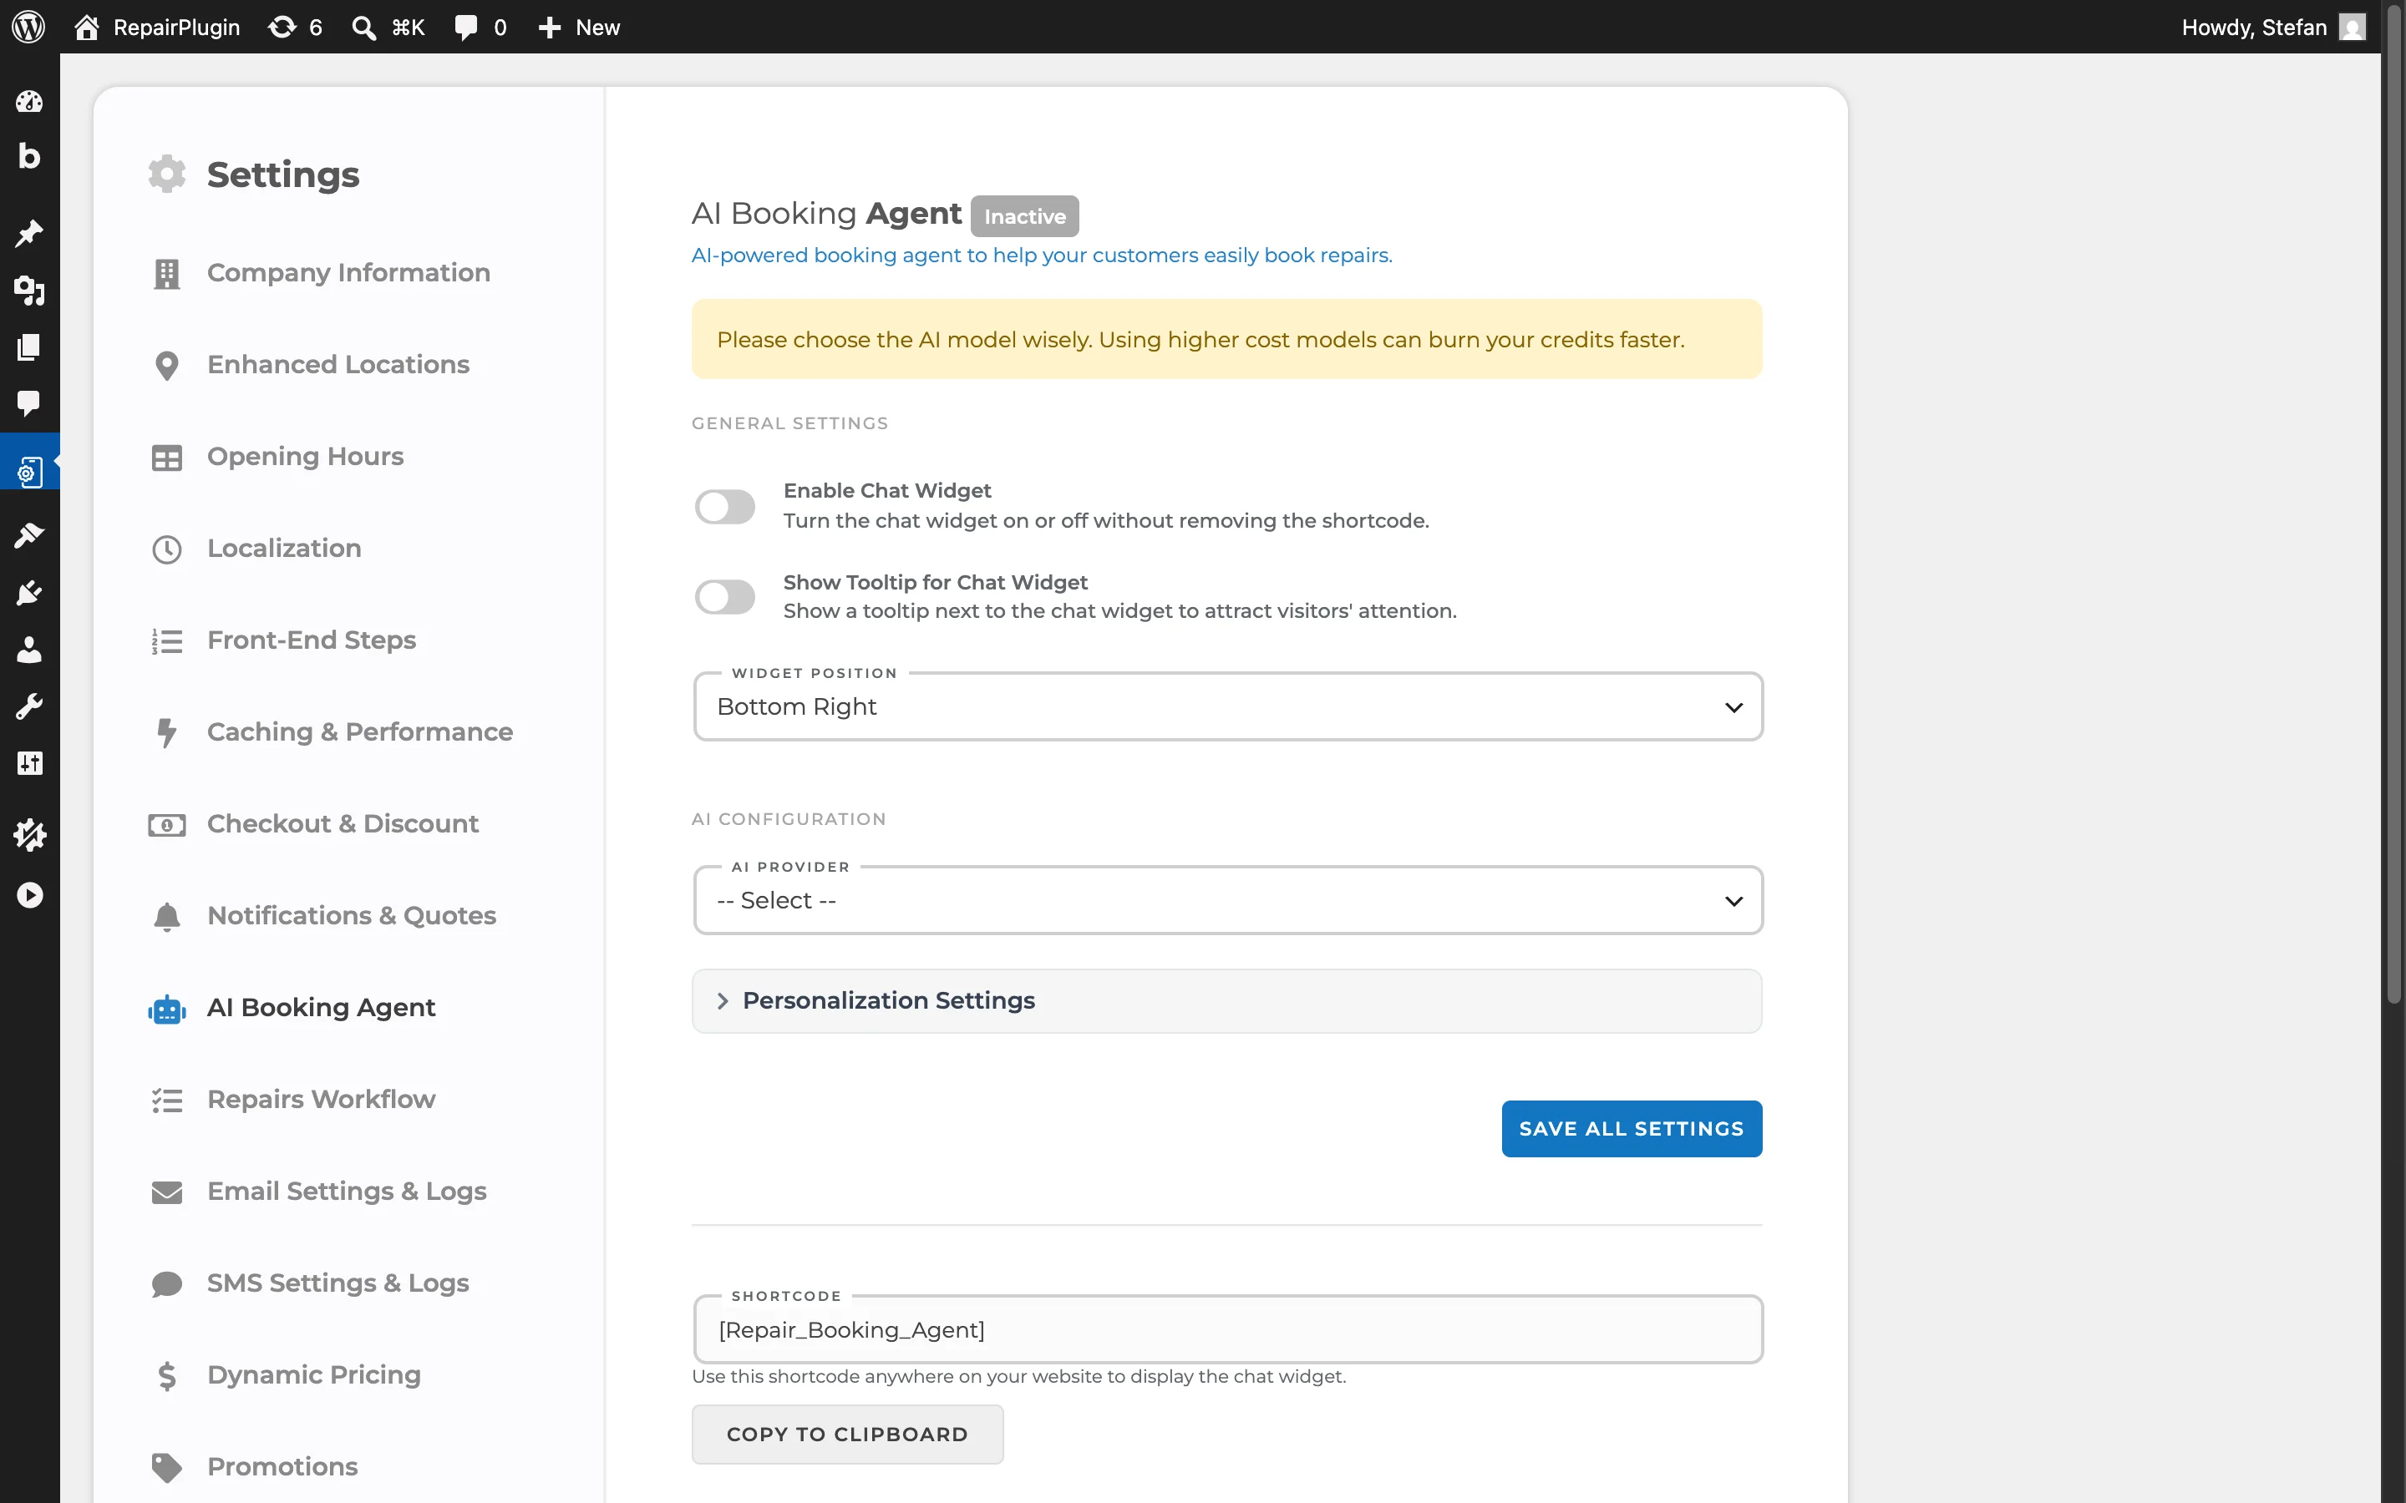2406x1503 pixels.
Task: Open the Widget Position dropdown
Action: [x=1228, y=706]
